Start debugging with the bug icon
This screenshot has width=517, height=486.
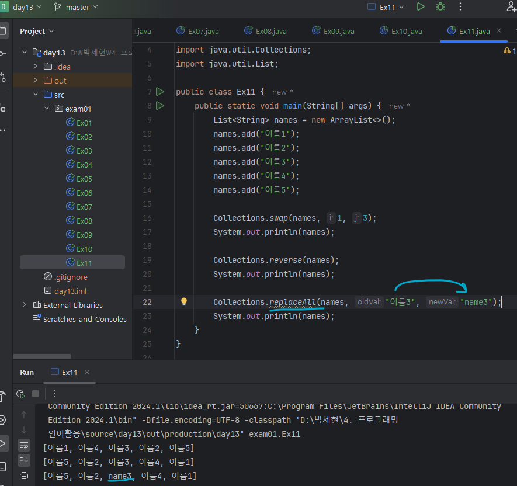coord(440,7)
